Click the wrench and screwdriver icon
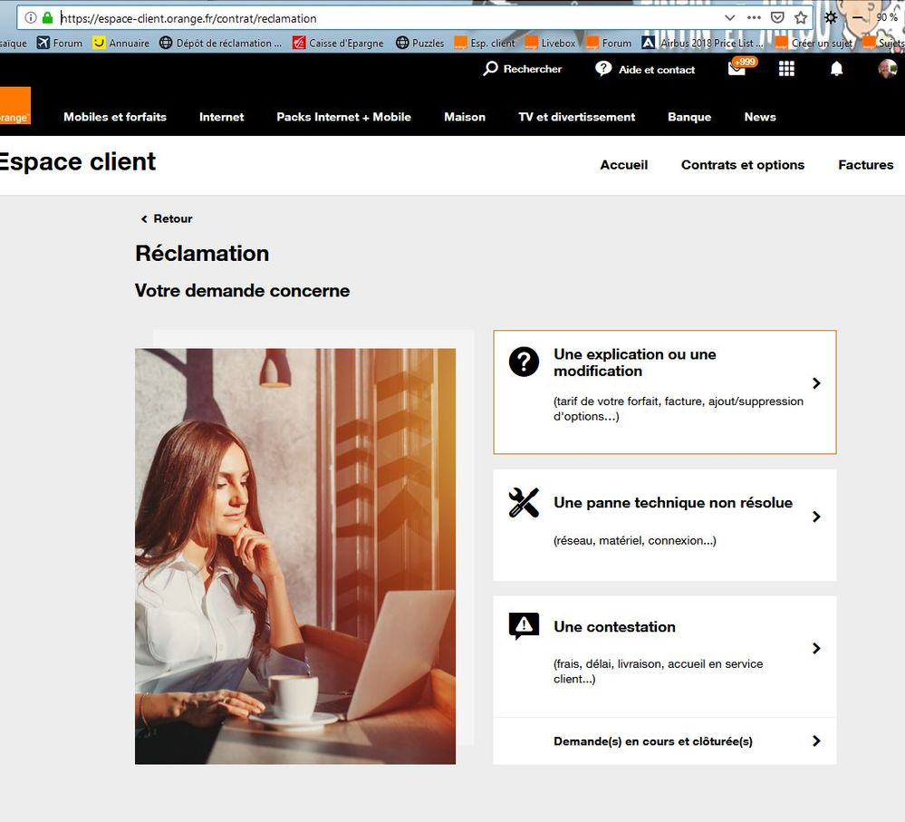The width and height of the screenshot is (905, 822). [x=524, y=502]
